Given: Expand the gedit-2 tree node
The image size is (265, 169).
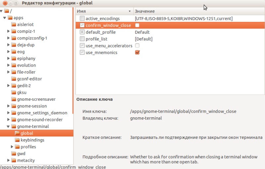Looking at the screenshot, I should [8, 85].
